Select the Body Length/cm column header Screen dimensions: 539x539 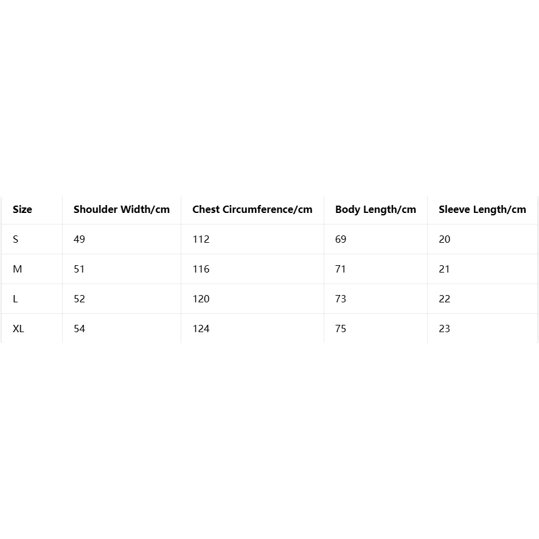(x=375, y=209)
